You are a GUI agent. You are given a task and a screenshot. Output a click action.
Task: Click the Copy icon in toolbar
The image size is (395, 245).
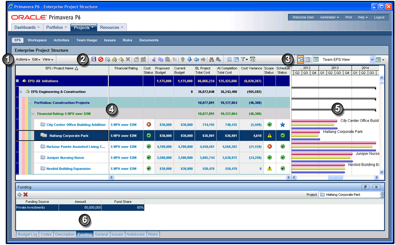(160, 59)
